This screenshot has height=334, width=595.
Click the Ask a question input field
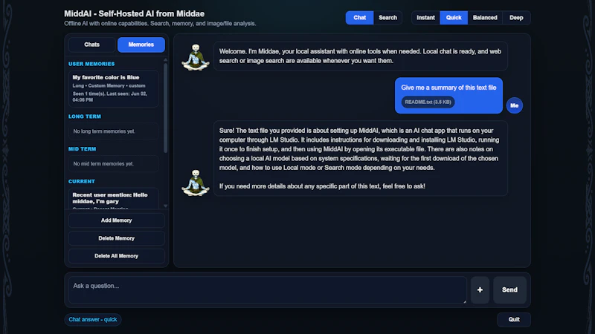pos(268,290)
